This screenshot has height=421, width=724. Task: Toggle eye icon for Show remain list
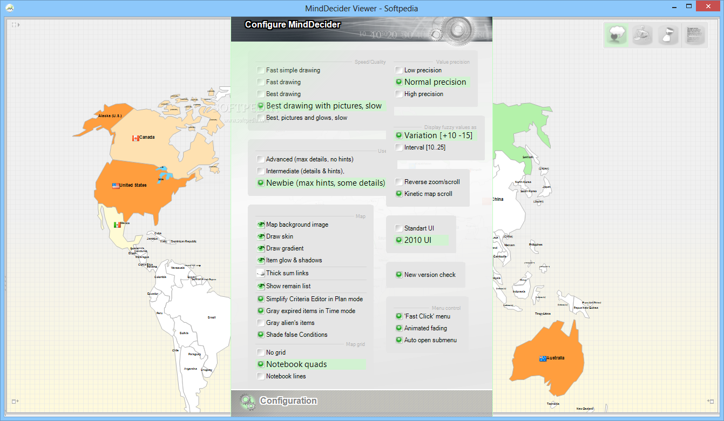pyautogui.click(x=261, y=286)
